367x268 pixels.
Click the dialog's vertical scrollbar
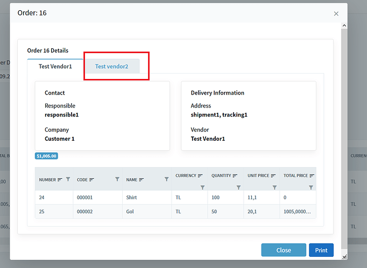click(x=344, y=134)
